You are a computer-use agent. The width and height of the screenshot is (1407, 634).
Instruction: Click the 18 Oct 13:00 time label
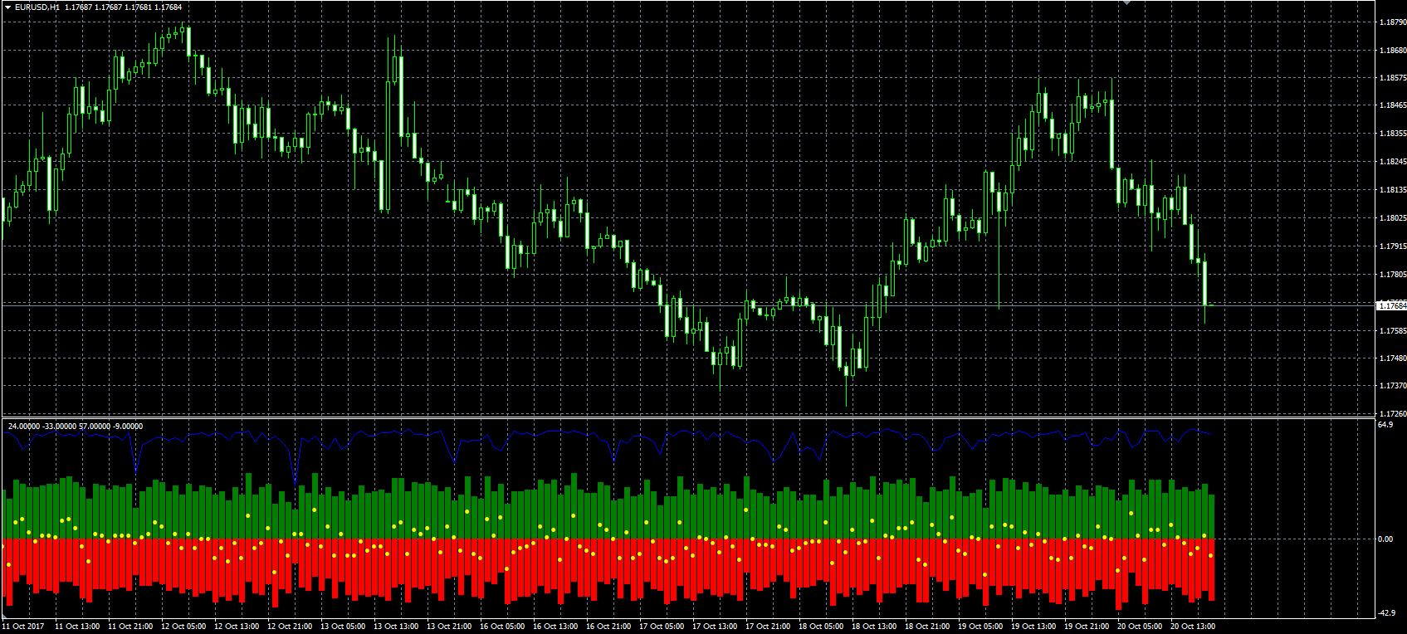[x=874, y=627]
